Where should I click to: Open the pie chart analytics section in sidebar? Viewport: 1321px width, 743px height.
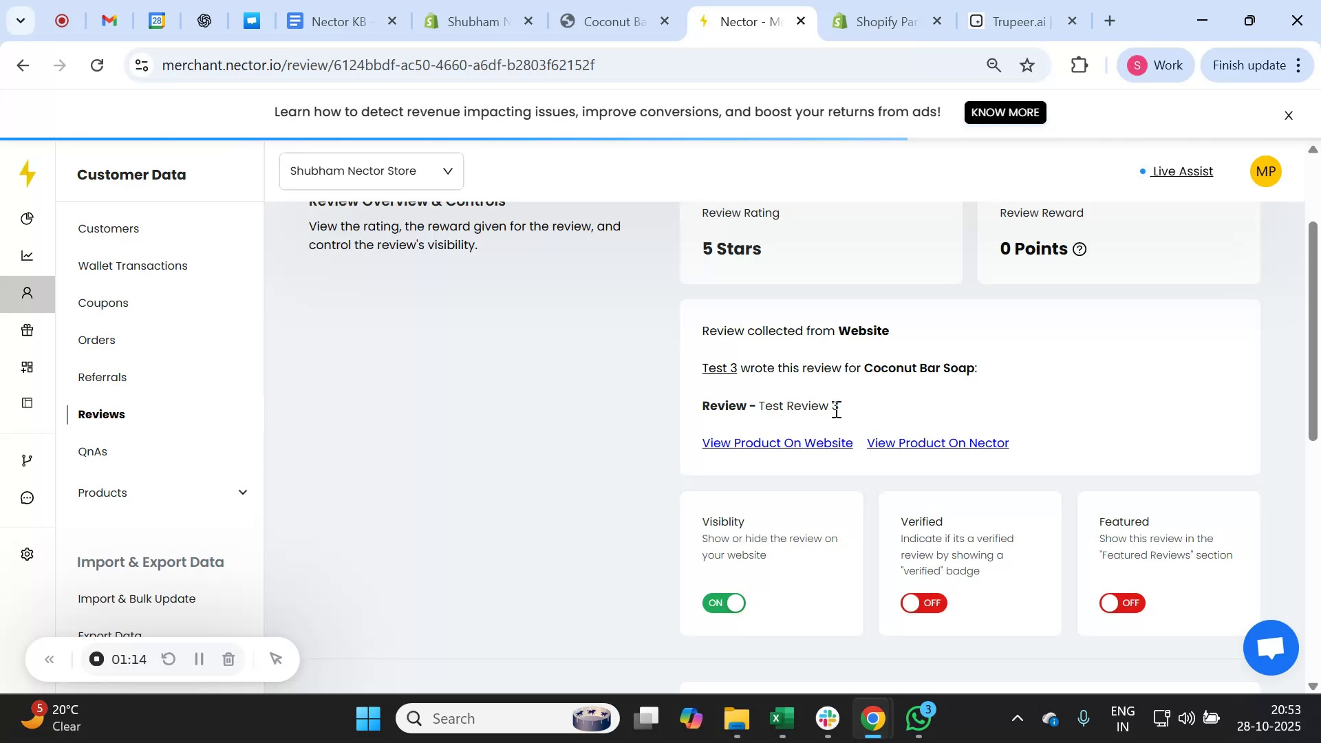click(27, 218)
